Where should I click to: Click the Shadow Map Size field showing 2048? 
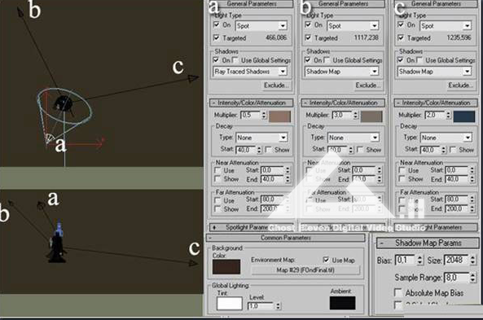456,261
